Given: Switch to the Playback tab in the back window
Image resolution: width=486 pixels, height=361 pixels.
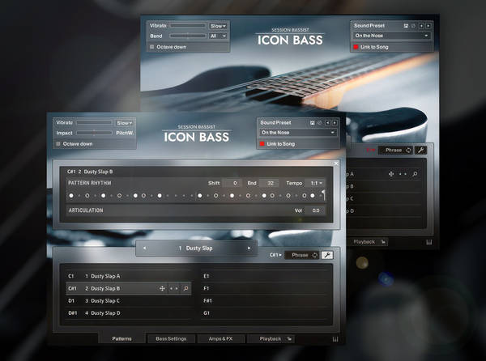Looking at the screenshot, I should [364, 242].
